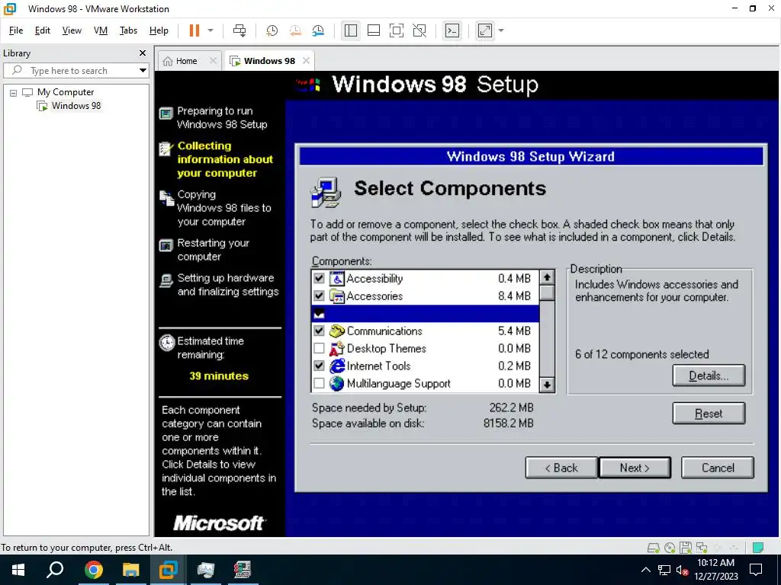Click the Next button in wizard
Image resolution: width=781 pixels, height=585 pixels.
[635, 468]
